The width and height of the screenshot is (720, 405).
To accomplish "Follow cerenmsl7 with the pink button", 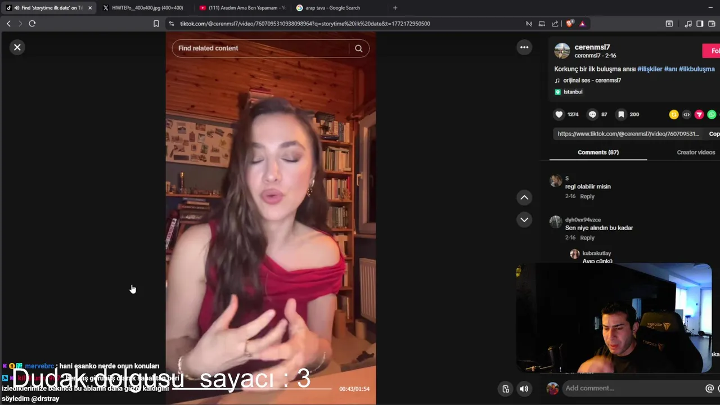I will (712, 51).
